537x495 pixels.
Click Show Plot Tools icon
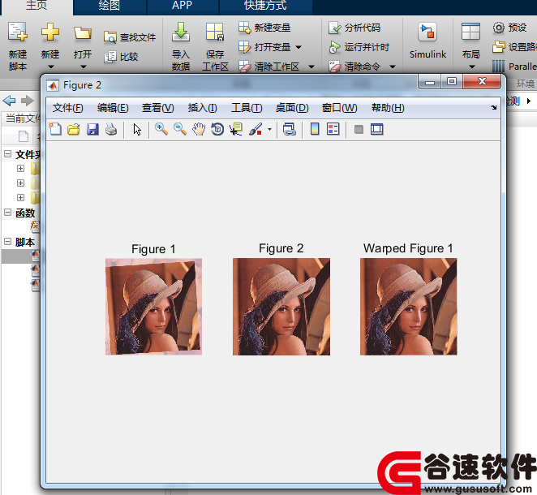(x=376, y=129)
